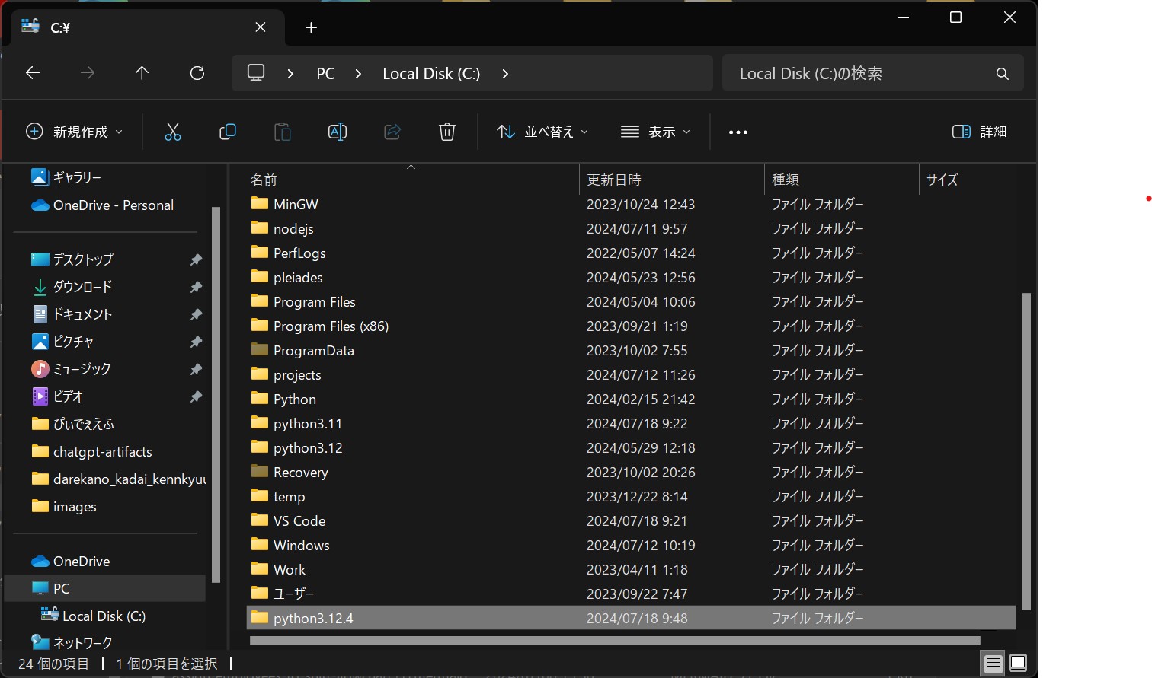Screen dimensions: 1152x678
Task: Unpin ピクチャ from quick access
Action: pyautogui.click(x=196, y=342)
